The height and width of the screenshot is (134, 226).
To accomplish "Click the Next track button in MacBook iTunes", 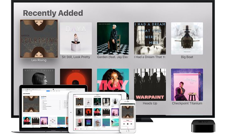I will click(x=30, y=89).
